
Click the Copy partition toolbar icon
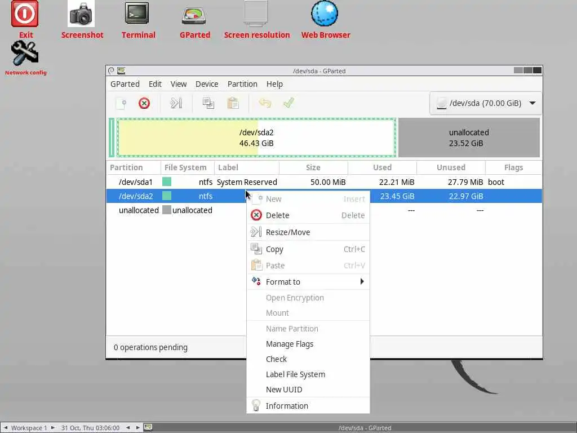pyautogui.click(x=208, y=103)
